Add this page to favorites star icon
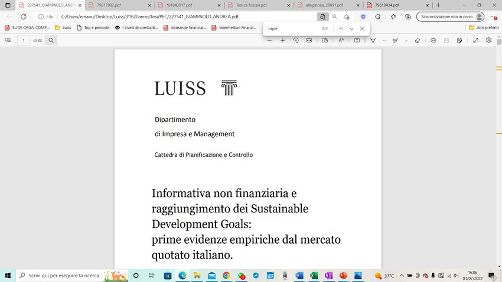Image resolution: width=502 pixels, height=282 pixels. click(347, 17)
